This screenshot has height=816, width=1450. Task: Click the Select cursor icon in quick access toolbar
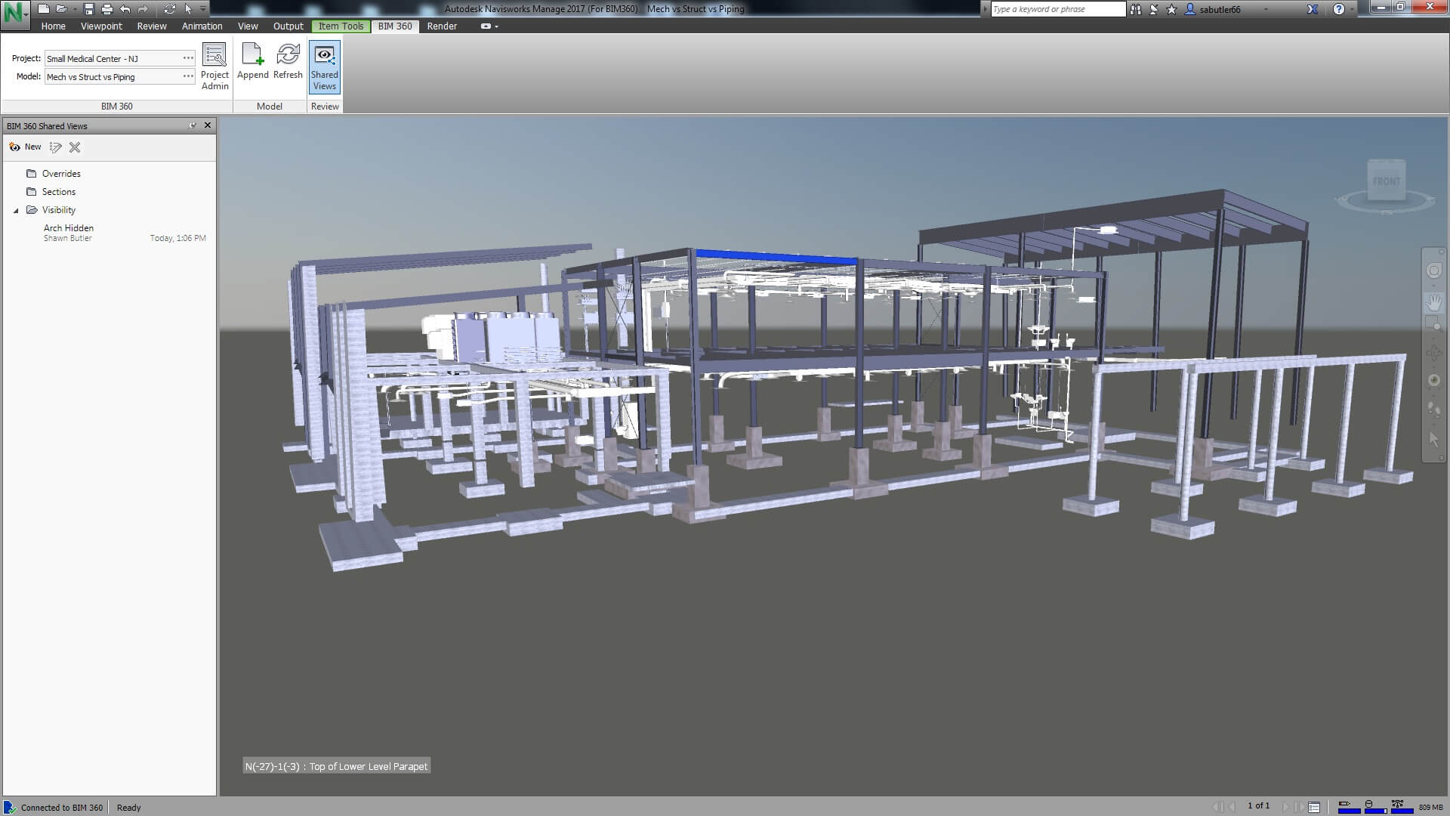(188, 9)
